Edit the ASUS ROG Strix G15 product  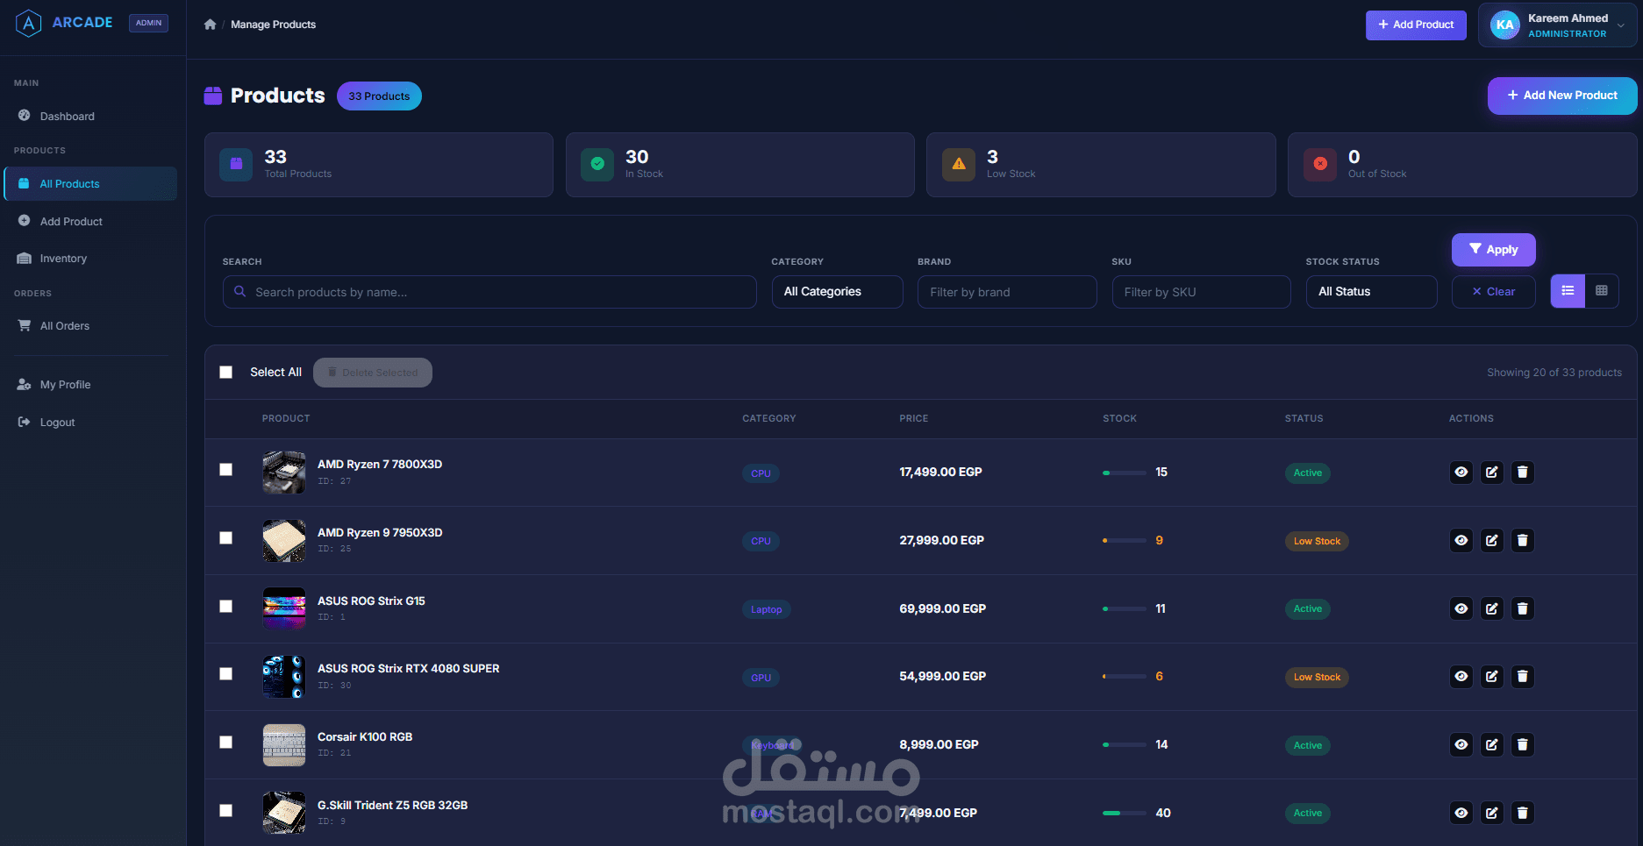coord(1491,608)
